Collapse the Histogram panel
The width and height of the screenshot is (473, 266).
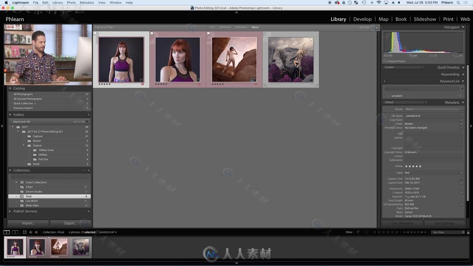463,27
